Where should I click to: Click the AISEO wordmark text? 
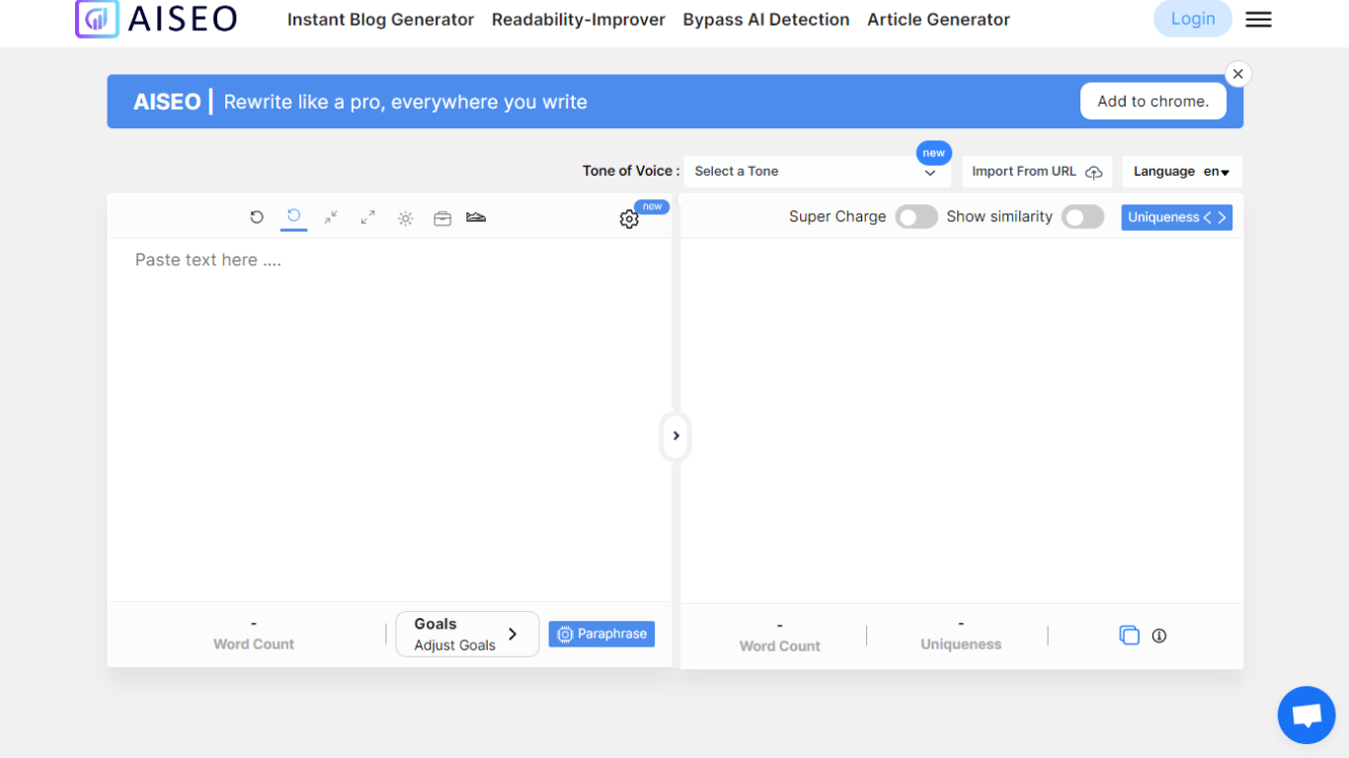(x=183, y=18)
